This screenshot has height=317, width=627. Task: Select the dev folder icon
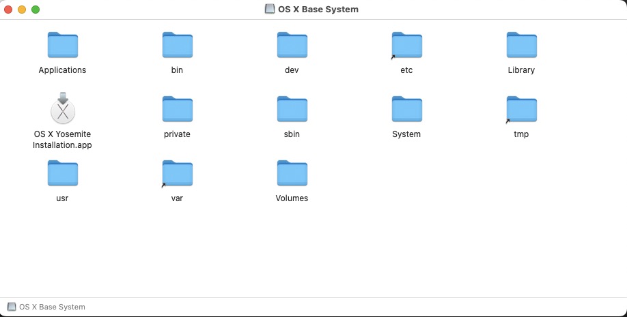tap(292, 45)
